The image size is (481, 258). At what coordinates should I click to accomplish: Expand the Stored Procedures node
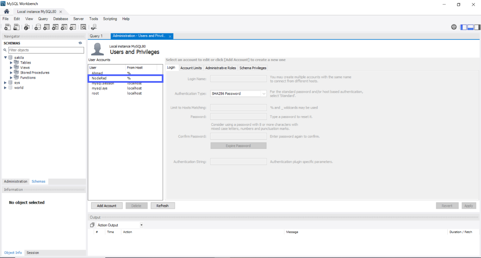click(11, 73)
